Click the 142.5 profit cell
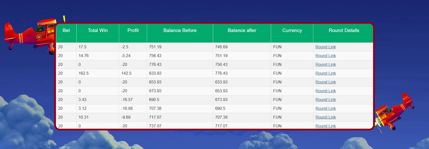This screenshot has width=429, height=149. point(127,73)
